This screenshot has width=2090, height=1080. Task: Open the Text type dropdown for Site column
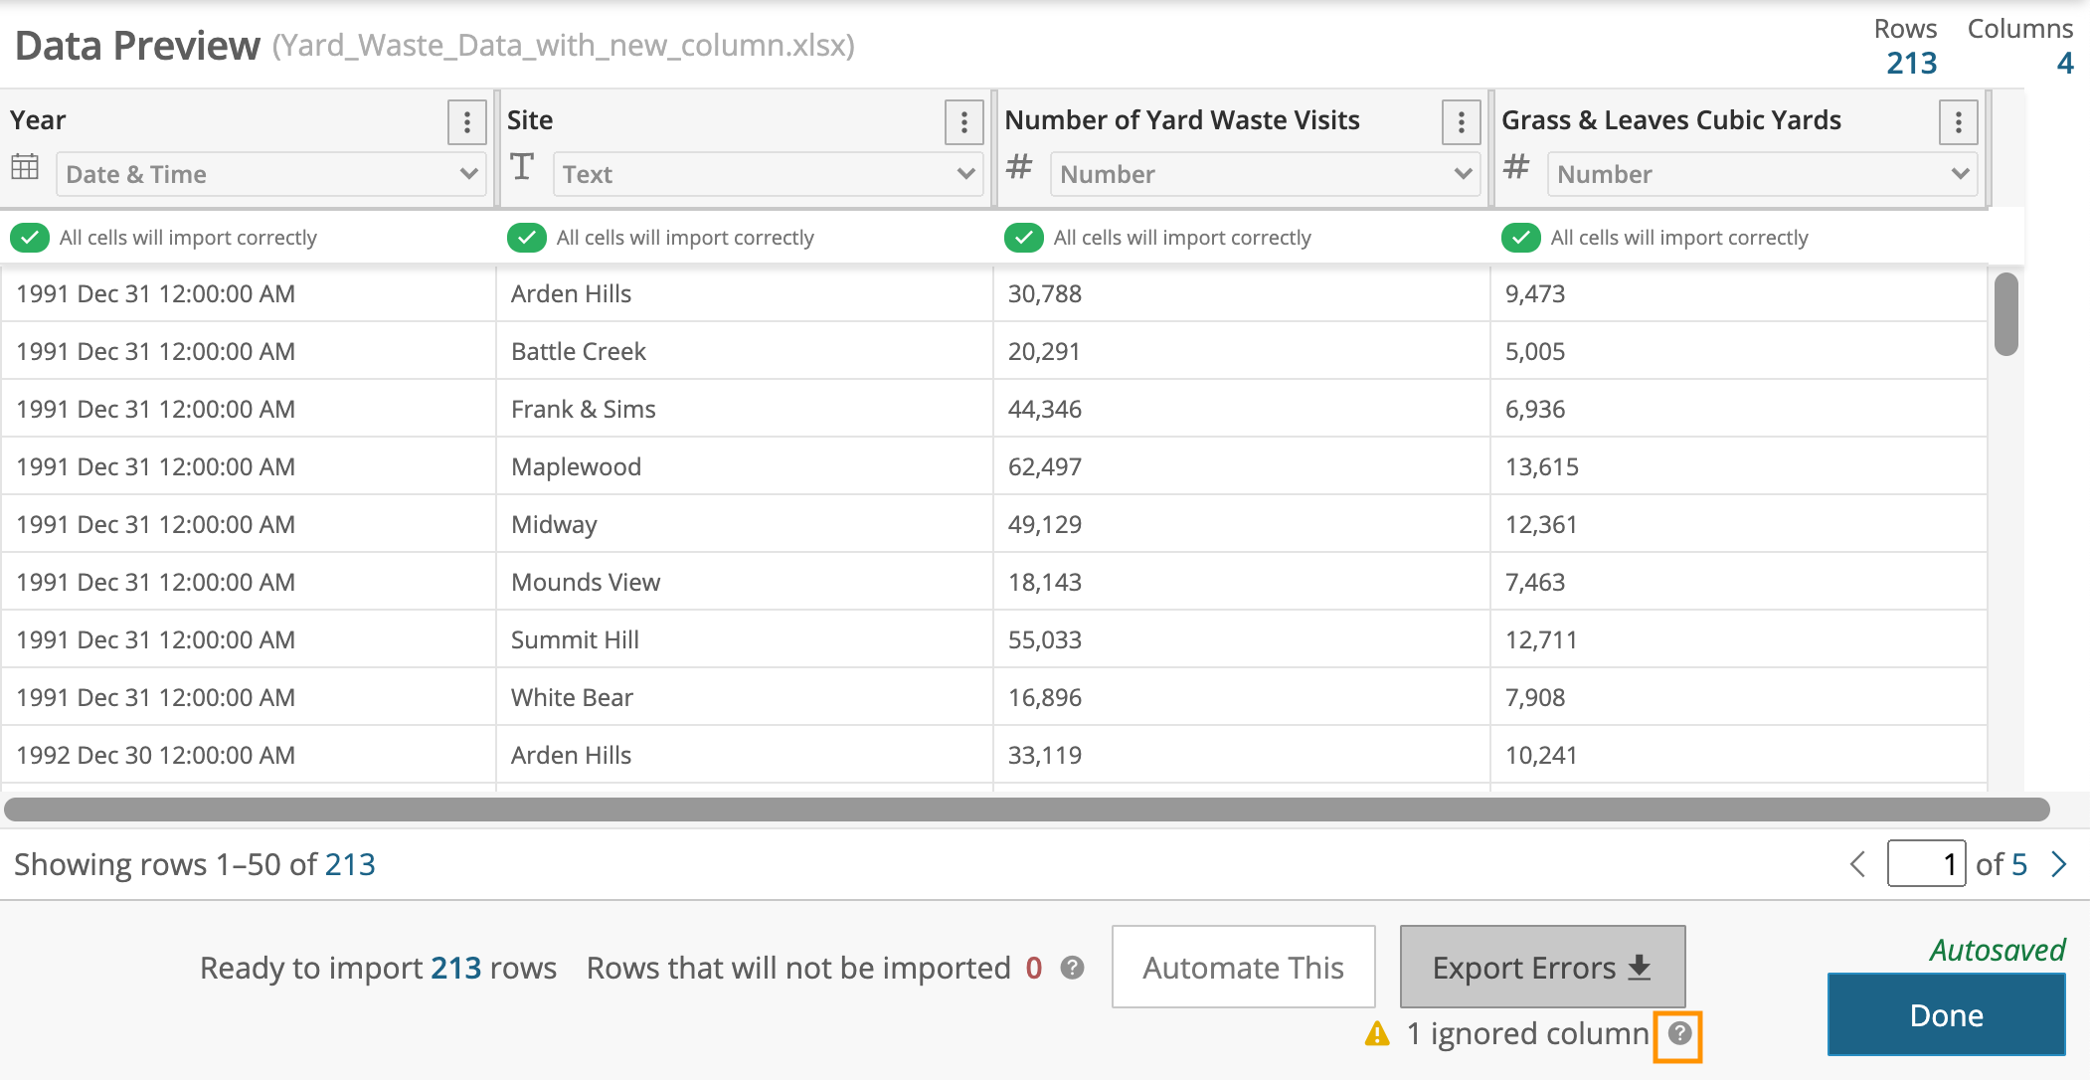pos(766,174)
